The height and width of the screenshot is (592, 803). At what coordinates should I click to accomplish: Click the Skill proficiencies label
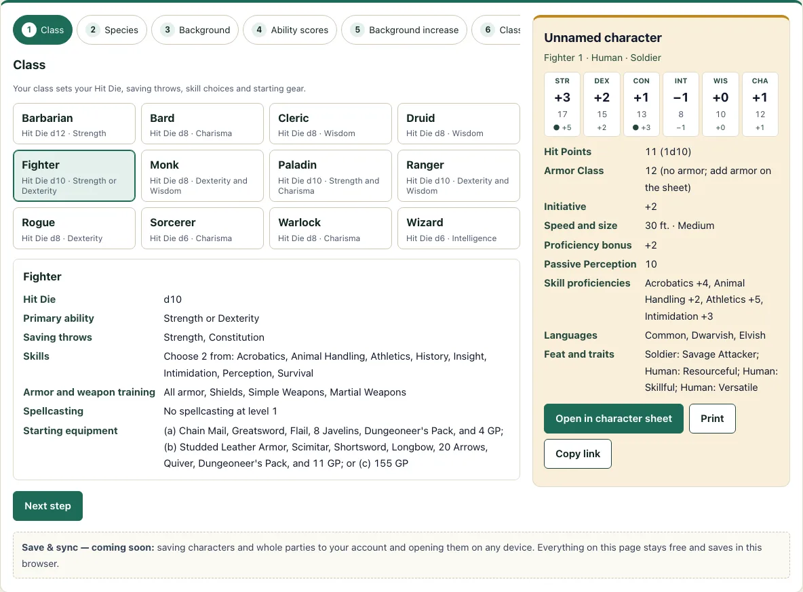pyautogui.click(x=587, y=283)
